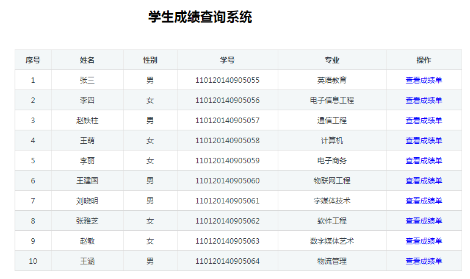The height and width of the screenshot is (279, 470).
Task: Select 查看成绩单 in 赵敏's row
Action: tap(424, 241)
